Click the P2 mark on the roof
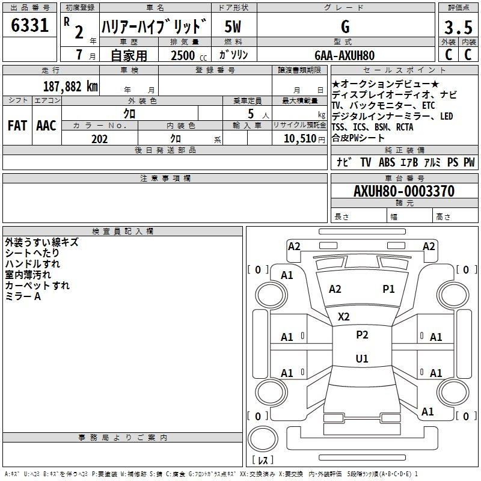 [362, 335]
